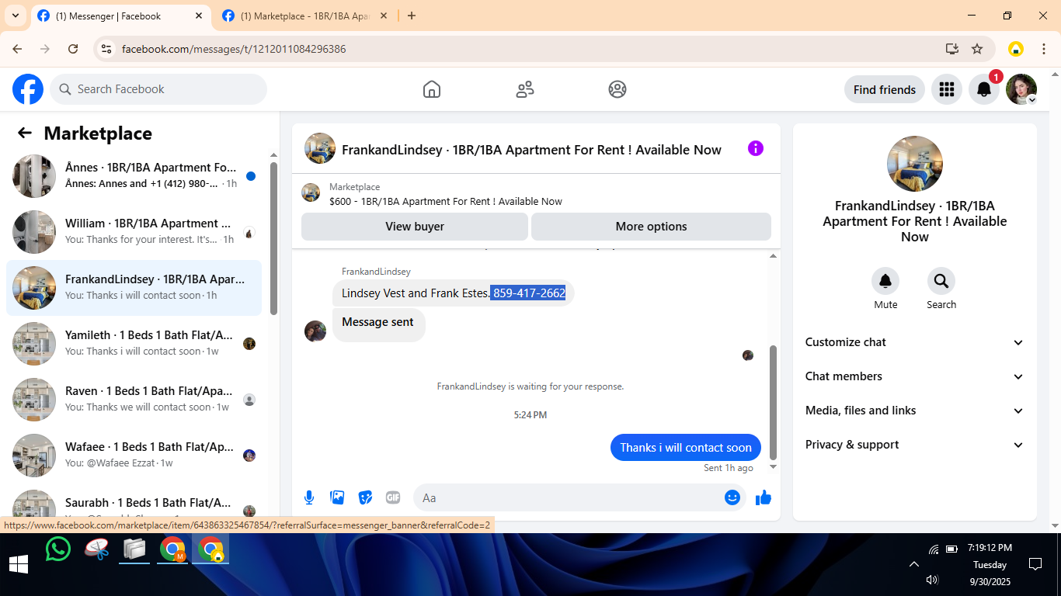This screenshot has width=1061, height=596.
Task: Open the William apartment conversation
Action: 134,232
